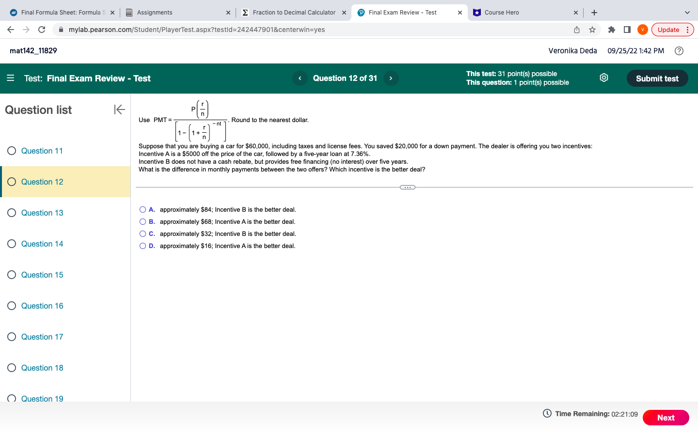
Task: Select answer choice C
Action: (x=143, y=234)
